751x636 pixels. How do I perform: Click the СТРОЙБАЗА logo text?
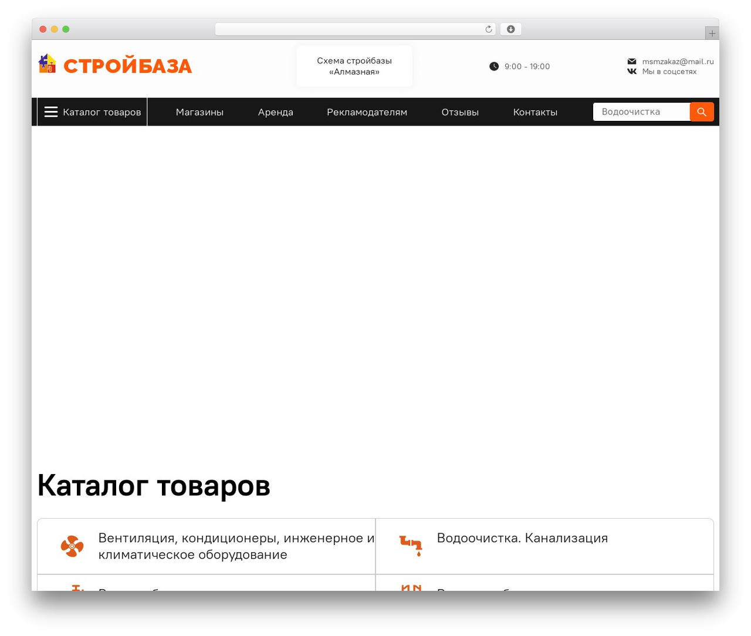128,66
